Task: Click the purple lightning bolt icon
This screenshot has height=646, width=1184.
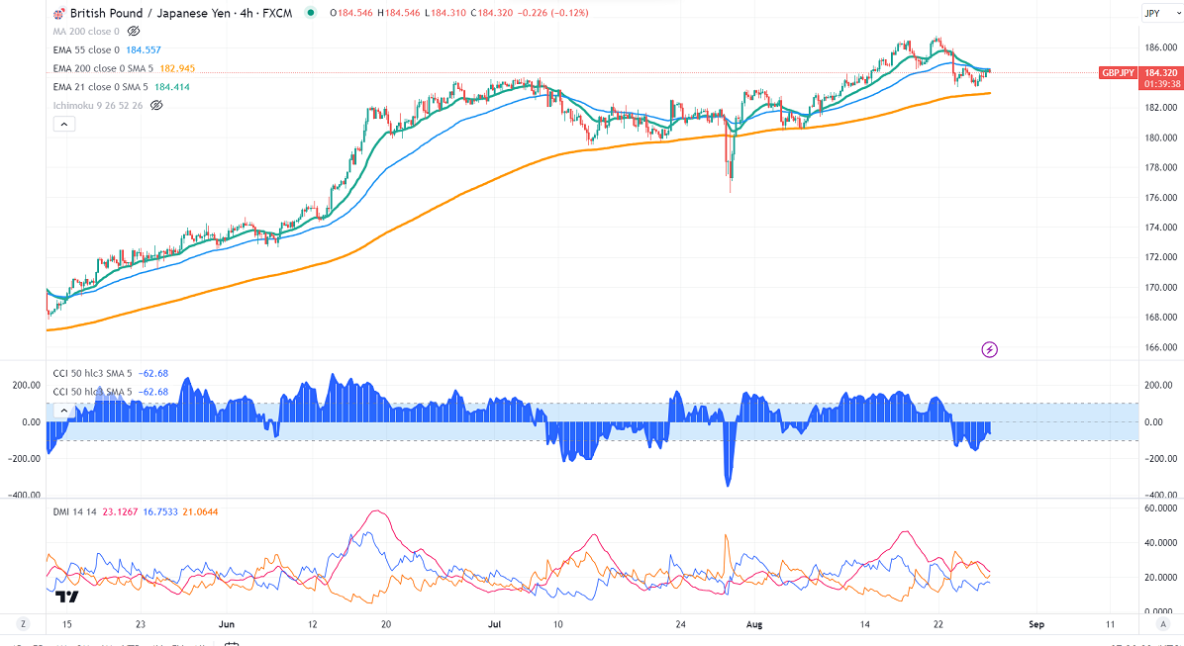Action: point(989,349)
